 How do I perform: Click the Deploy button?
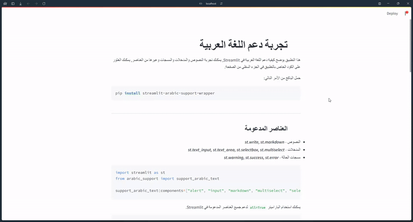(392, 13)
